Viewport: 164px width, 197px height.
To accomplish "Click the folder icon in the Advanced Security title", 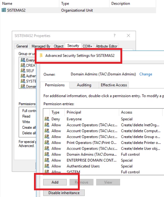I will (x=41, y=56).
